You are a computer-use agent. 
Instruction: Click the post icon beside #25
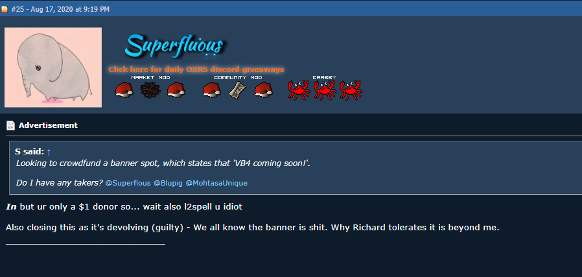(5, 10)
